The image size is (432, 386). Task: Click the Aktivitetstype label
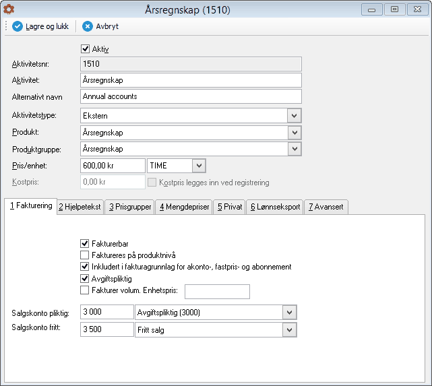34,115
